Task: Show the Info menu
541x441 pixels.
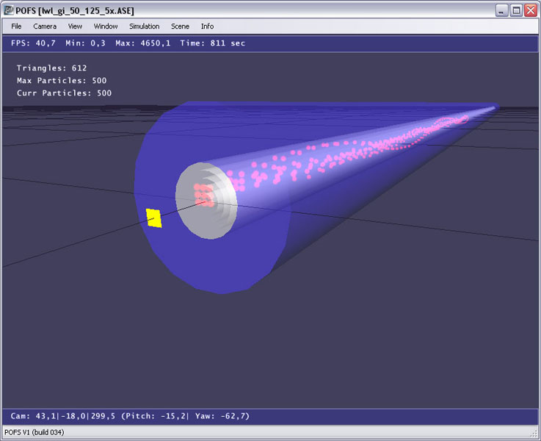Action: click(x=208, y=26)
